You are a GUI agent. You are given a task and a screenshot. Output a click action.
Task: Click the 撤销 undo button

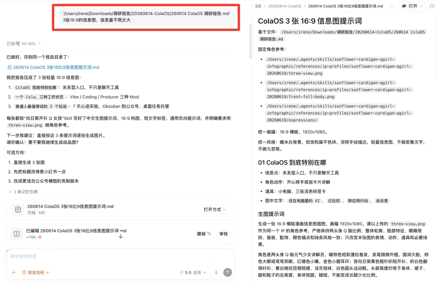click(x=204, y=234)
